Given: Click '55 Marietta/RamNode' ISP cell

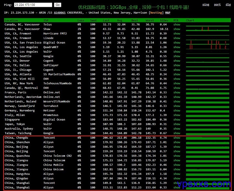Looking at the screenshot, I should [x=59, y=74].
